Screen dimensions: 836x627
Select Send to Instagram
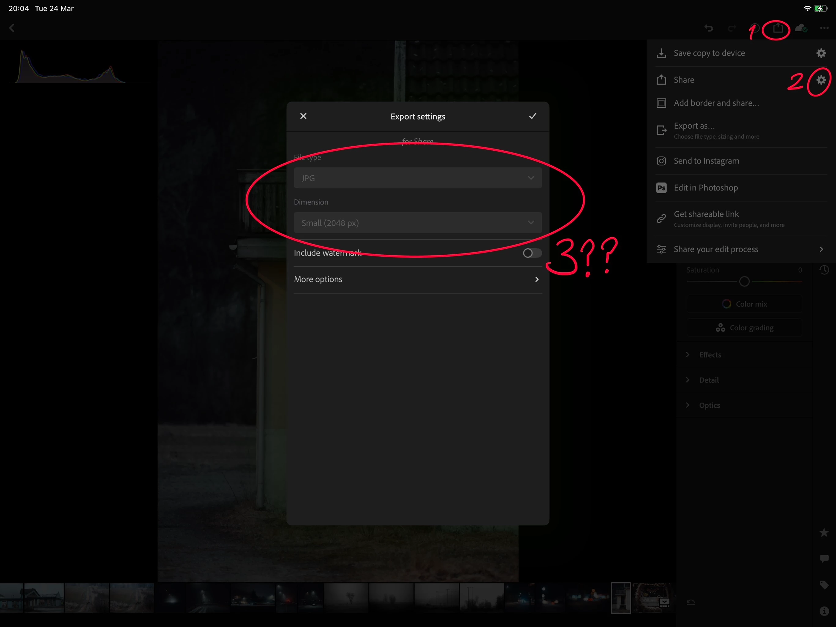point(706,161)
